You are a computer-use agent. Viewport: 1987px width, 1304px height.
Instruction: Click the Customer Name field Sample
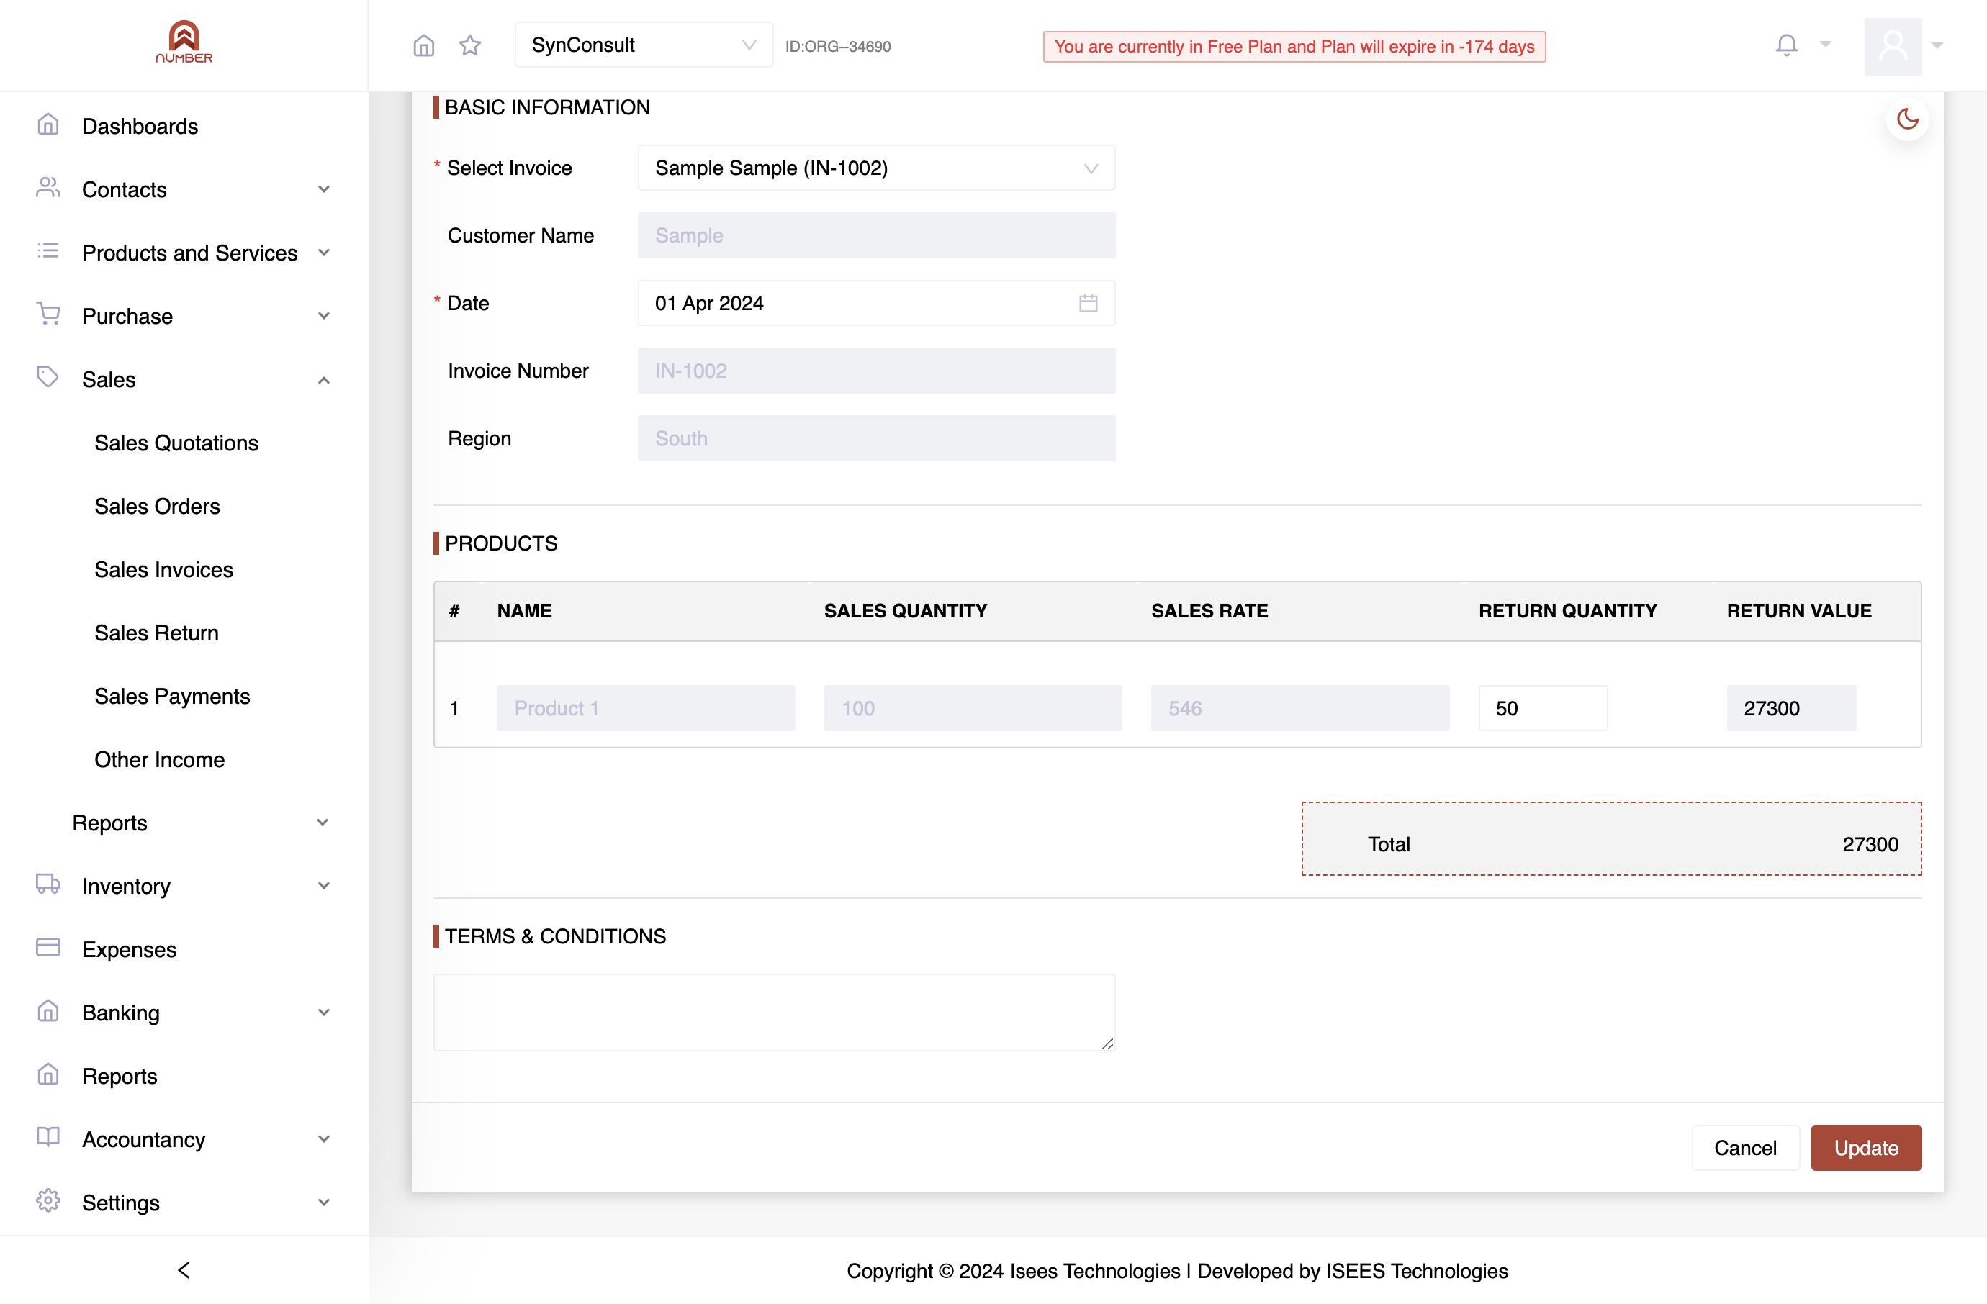click(875, 235)
